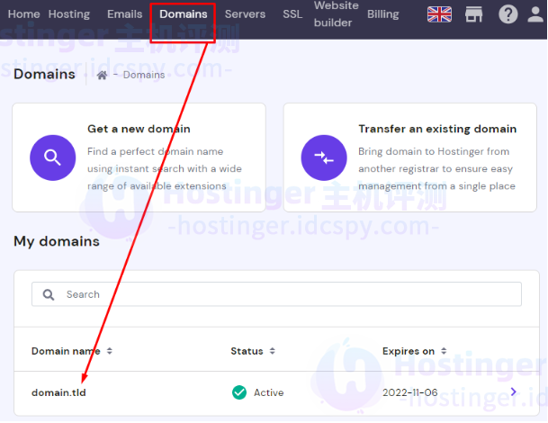Sort by Domain name column
548x423 pixels.
coord(72,351)
